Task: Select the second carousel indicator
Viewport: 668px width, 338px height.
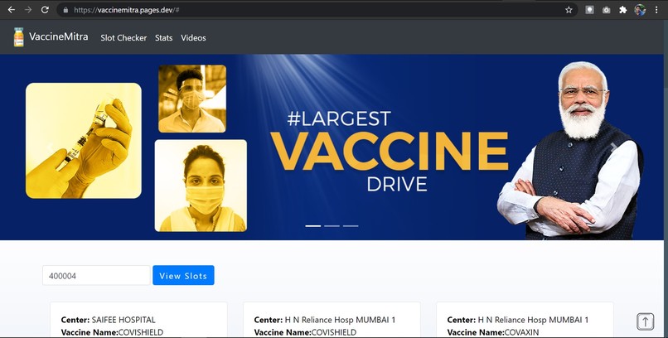Action: (x=332, y=226)
